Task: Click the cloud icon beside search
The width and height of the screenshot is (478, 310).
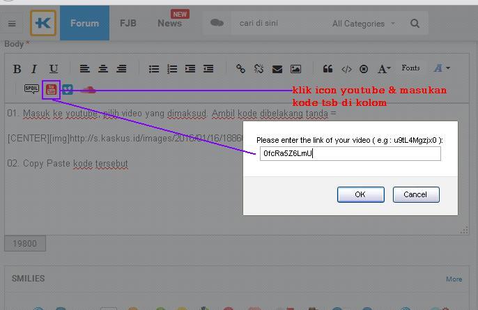Action: click(217, 23)
